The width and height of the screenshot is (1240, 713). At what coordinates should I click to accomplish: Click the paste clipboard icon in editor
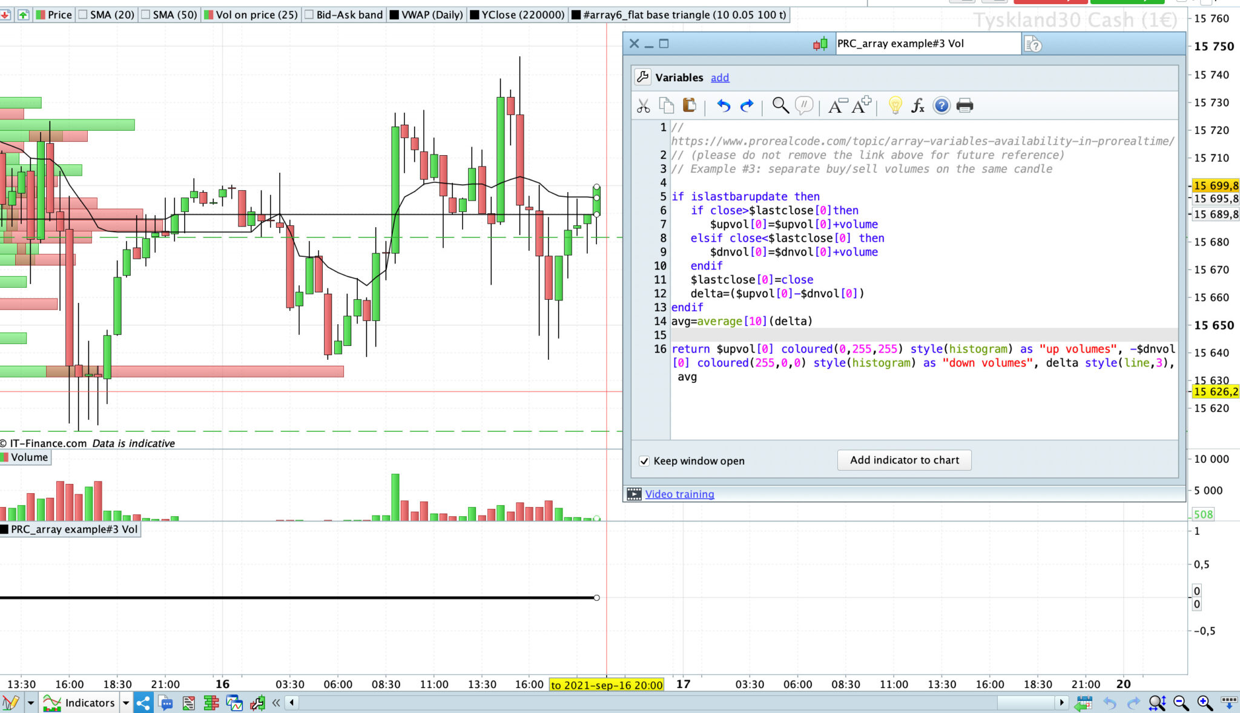coord(689,105)
